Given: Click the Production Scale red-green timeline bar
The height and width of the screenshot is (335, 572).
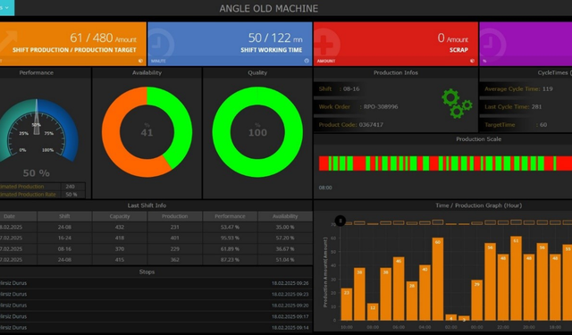Looking at the screenshot, I should [445, 163].
